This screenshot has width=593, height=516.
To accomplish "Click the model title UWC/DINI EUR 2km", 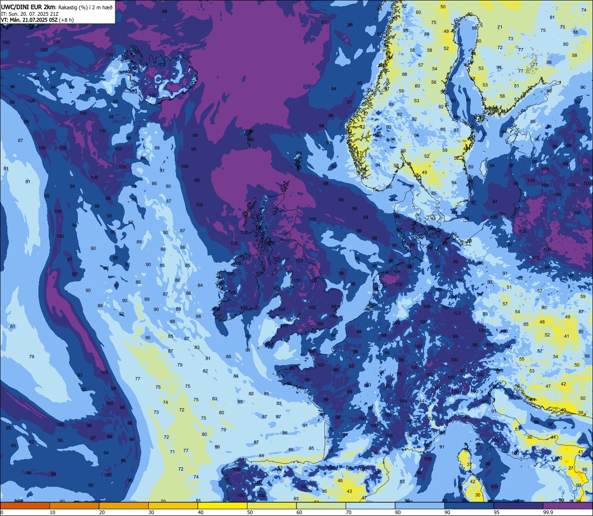I will 28,7.
